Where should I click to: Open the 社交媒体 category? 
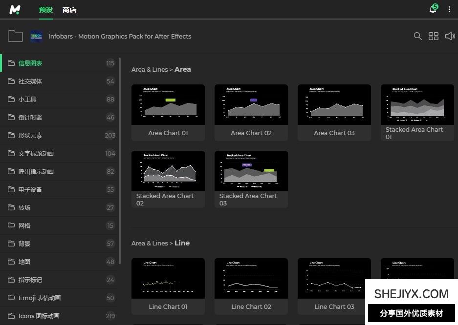[x=30, y=81]
